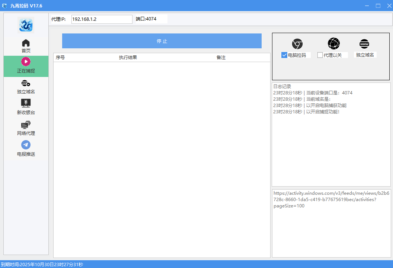Click the www icon in the top-right panel

364,44
